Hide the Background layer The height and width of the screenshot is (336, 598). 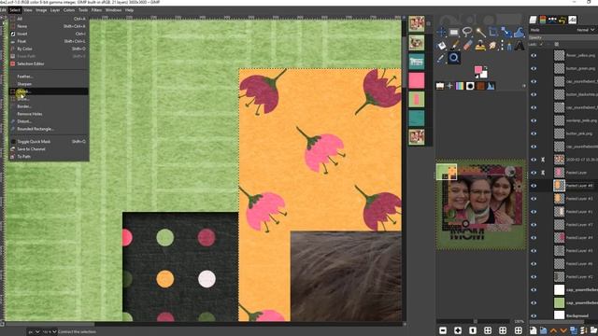click(x=534, y=315)
